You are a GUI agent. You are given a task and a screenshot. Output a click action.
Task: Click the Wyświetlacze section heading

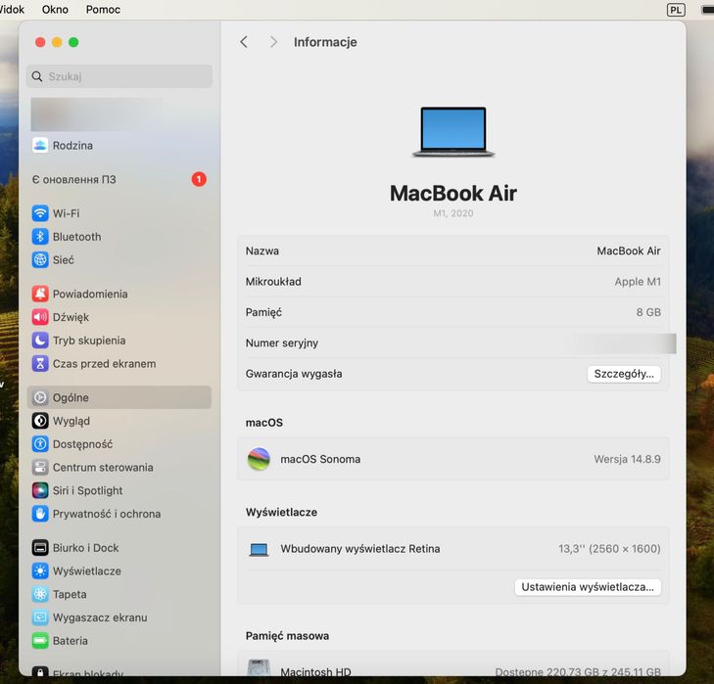[x=281, y=512]
